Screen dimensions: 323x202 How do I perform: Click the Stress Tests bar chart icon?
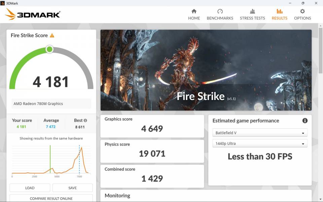pos(252,11)
